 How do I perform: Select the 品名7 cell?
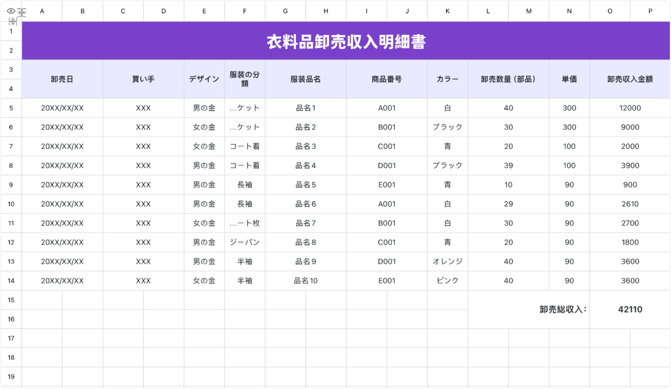click(x=306, y=223)
